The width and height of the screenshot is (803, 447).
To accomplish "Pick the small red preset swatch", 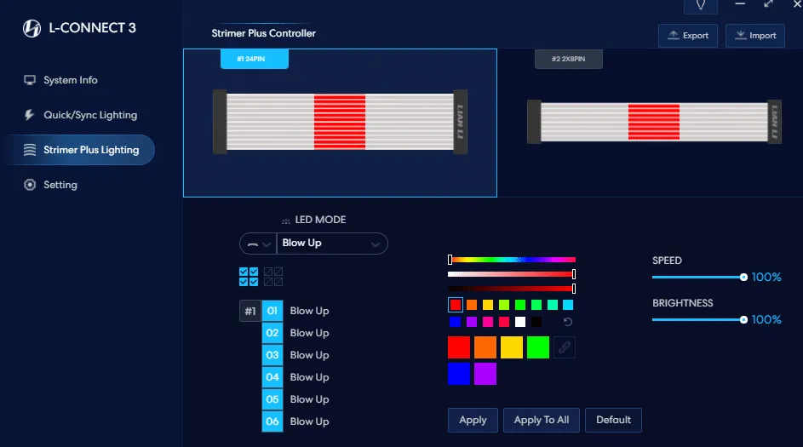I will (456, 305).
